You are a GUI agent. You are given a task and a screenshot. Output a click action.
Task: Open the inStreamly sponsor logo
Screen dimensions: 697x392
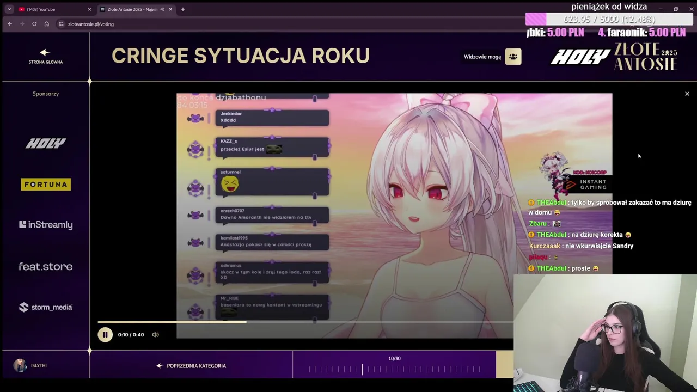(46, 225)
